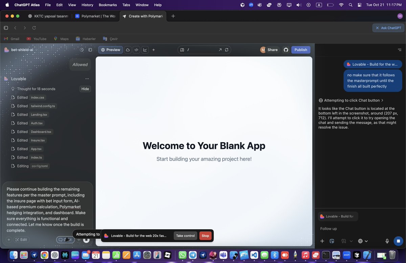Open the Cloud view icon

pyautogui.click(x=128, y=50)
